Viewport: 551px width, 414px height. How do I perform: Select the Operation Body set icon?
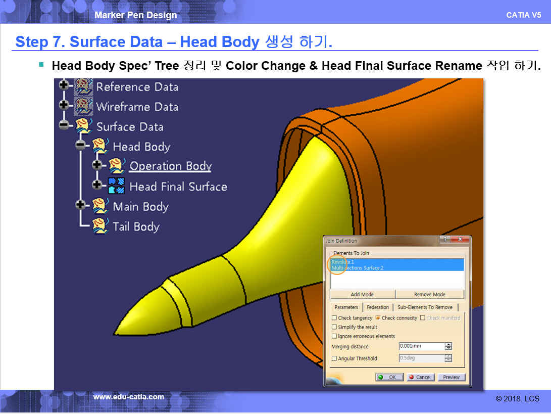(117, 166)
